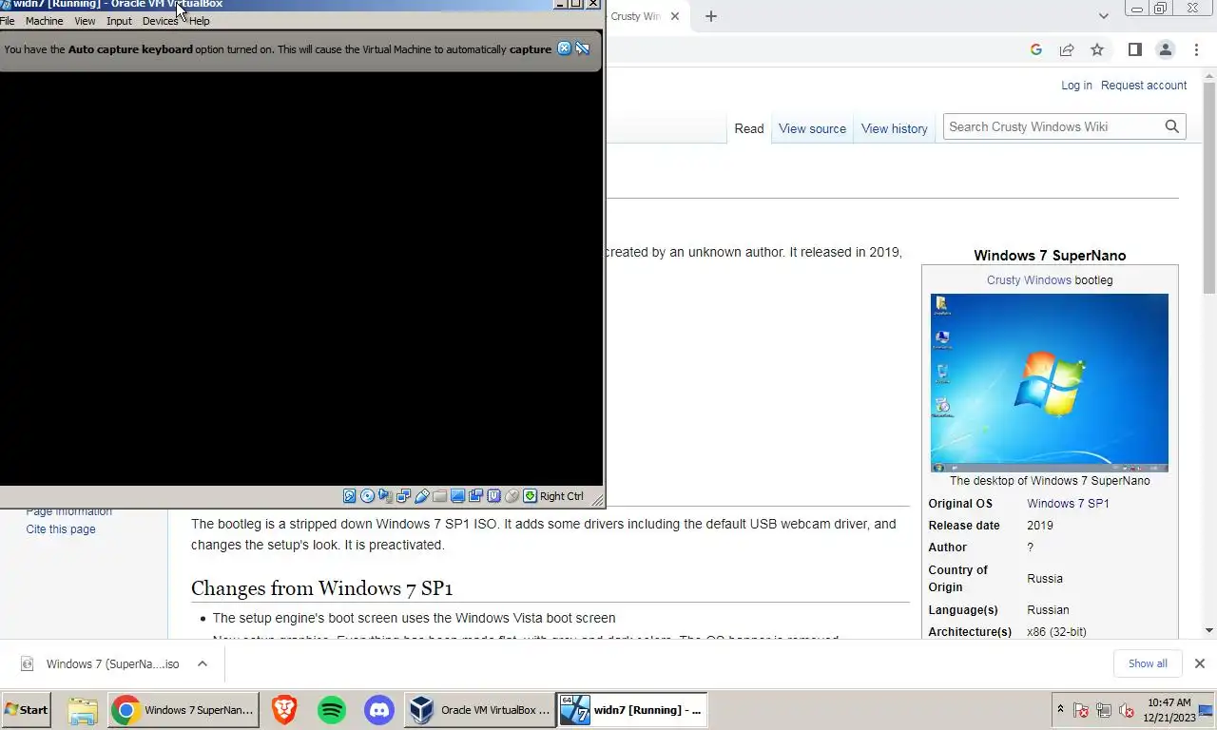Viewport: 1217px width, 730px height.
Task: Click the share page icon in Chrome
Action: tap(1067, 49)
